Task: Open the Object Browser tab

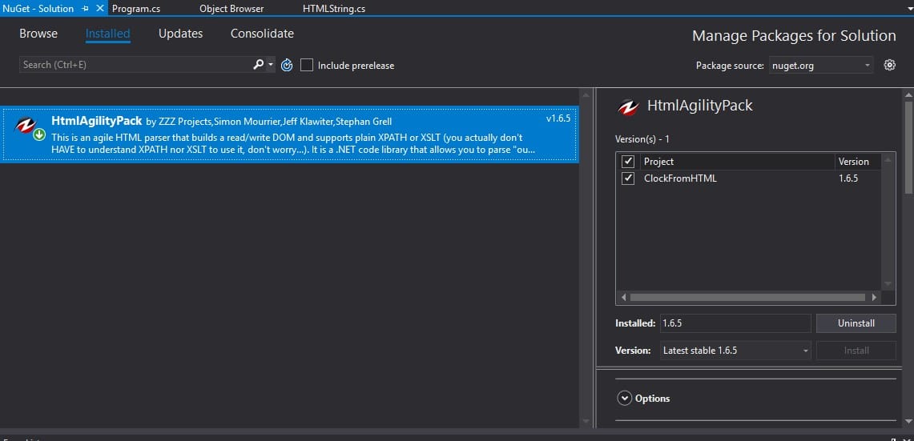Action: coord(232,9)
